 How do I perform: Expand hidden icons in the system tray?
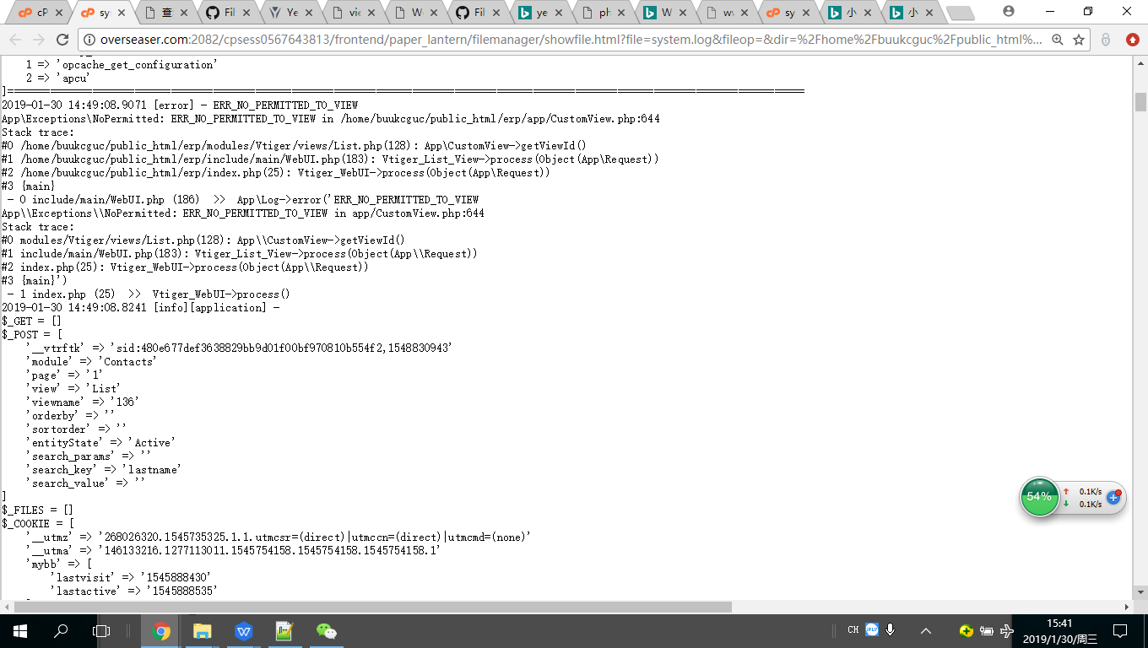click(926, 630)
